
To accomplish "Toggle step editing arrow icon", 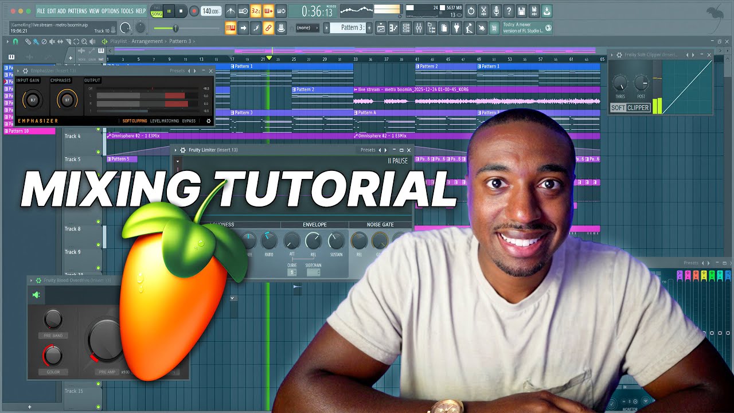I will [243, 28].
